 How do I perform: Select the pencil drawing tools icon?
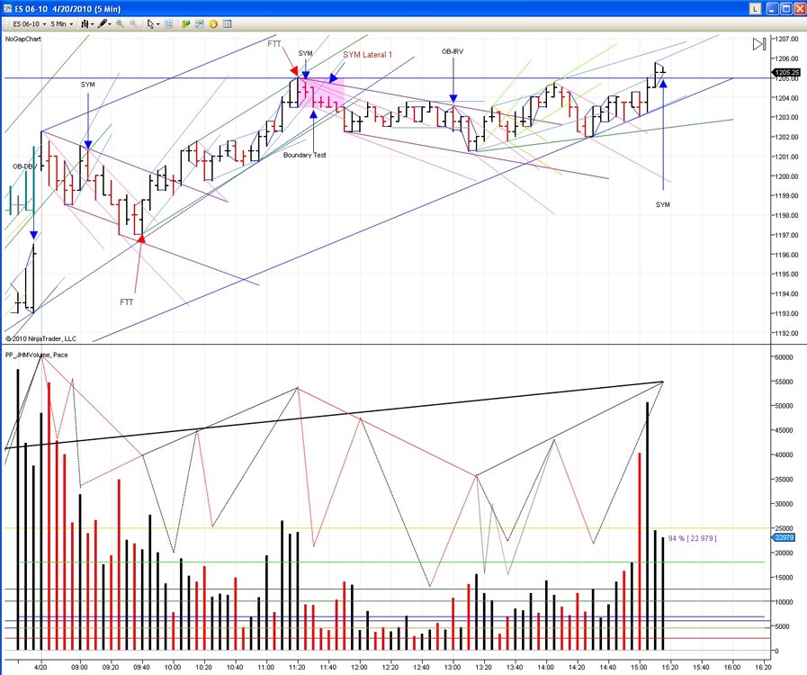104,23
